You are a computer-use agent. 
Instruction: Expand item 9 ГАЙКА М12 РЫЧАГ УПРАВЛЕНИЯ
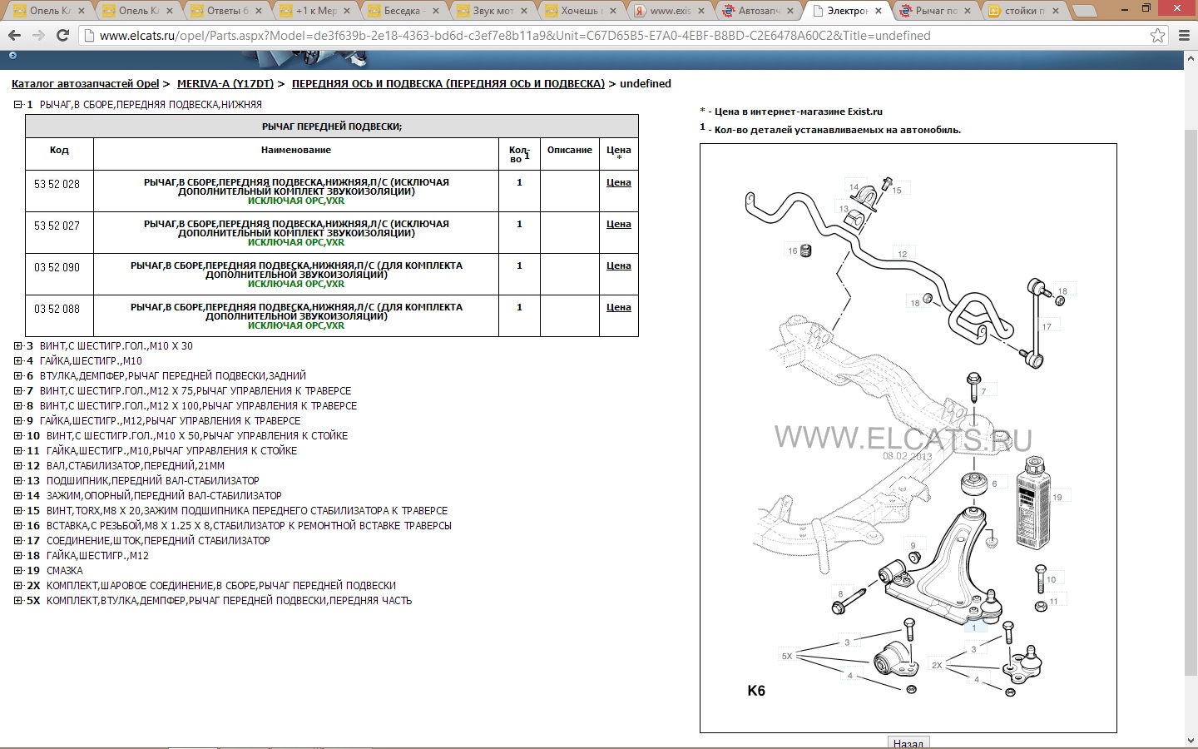(x=18, y=421)
